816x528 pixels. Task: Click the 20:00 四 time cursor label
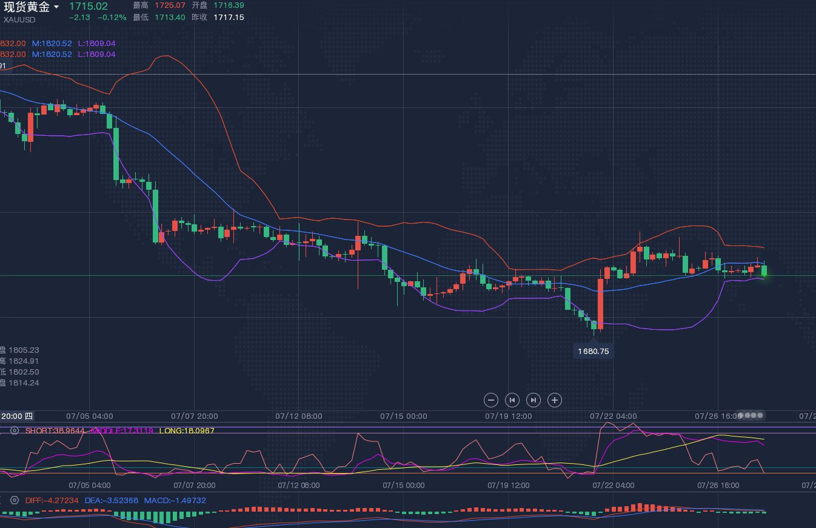(x=17, y=416)
